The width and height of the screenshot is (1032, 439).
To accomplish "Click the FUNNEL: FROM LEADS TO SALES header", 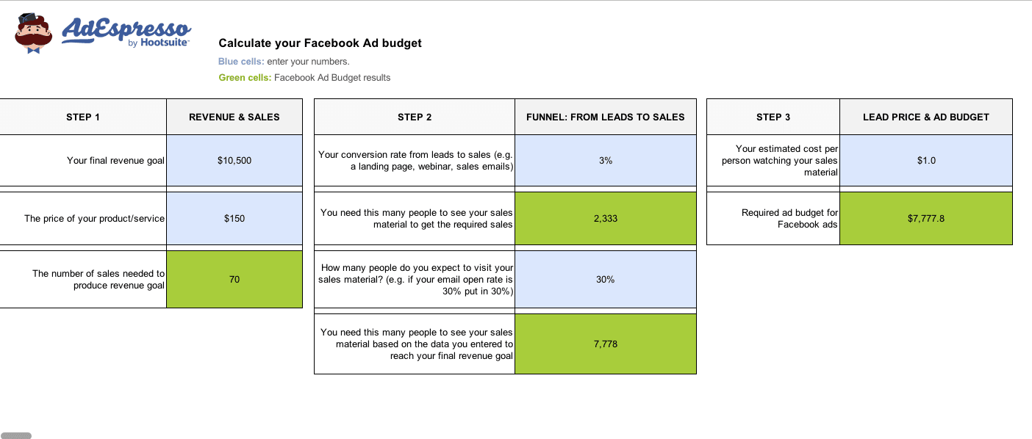I will [x=606, y=117].
